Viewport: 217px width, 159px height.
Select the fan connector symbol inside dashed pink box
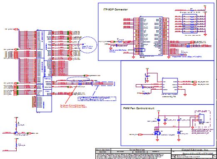coord(201,118)
